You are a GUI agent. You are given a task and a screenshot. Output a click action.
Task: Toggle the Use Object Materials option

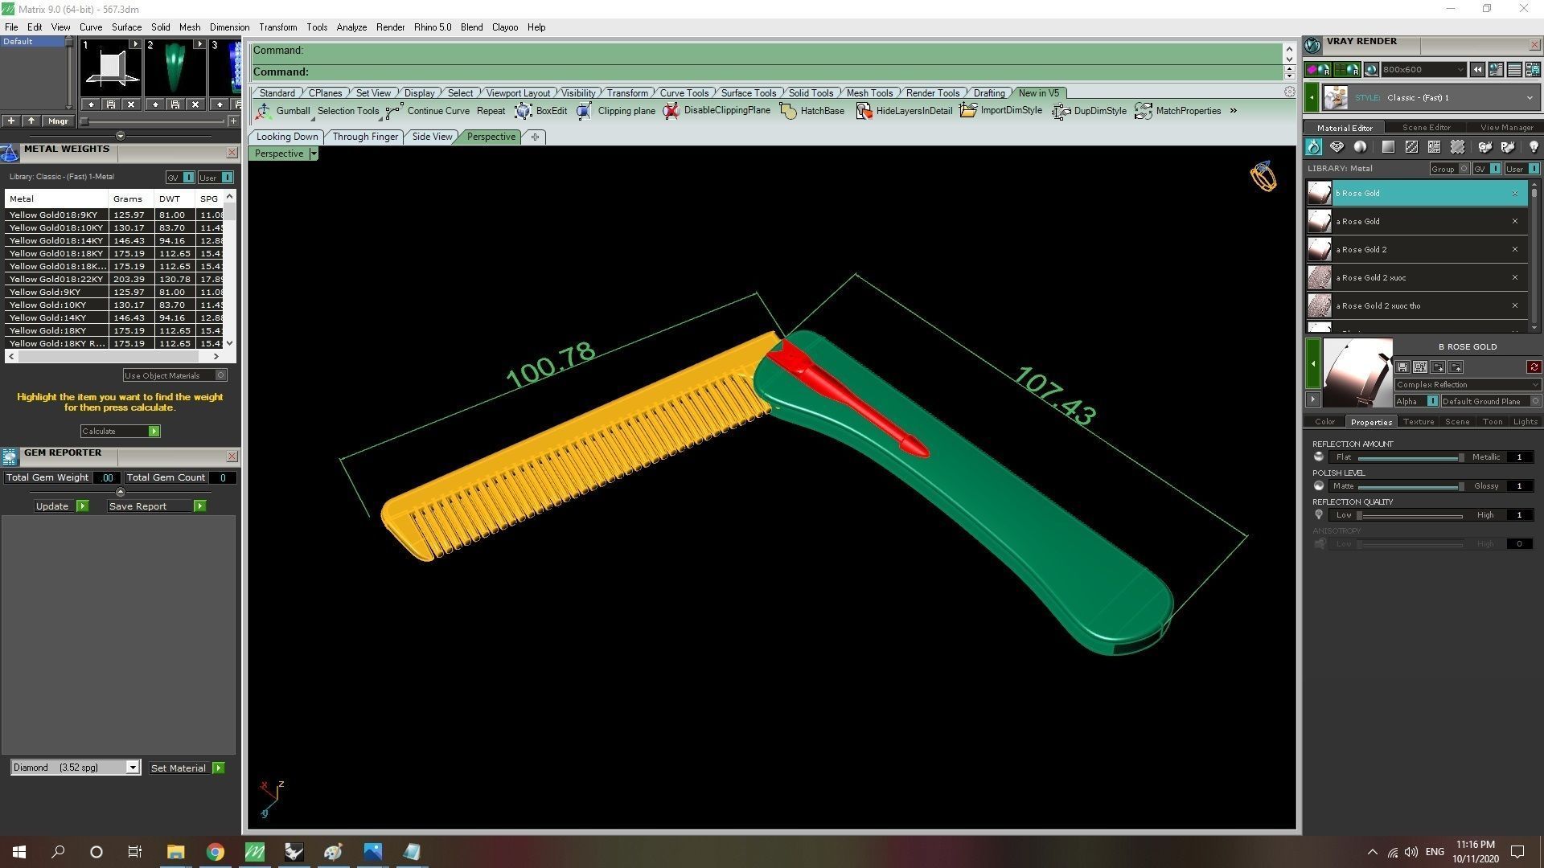pos(221,375)
